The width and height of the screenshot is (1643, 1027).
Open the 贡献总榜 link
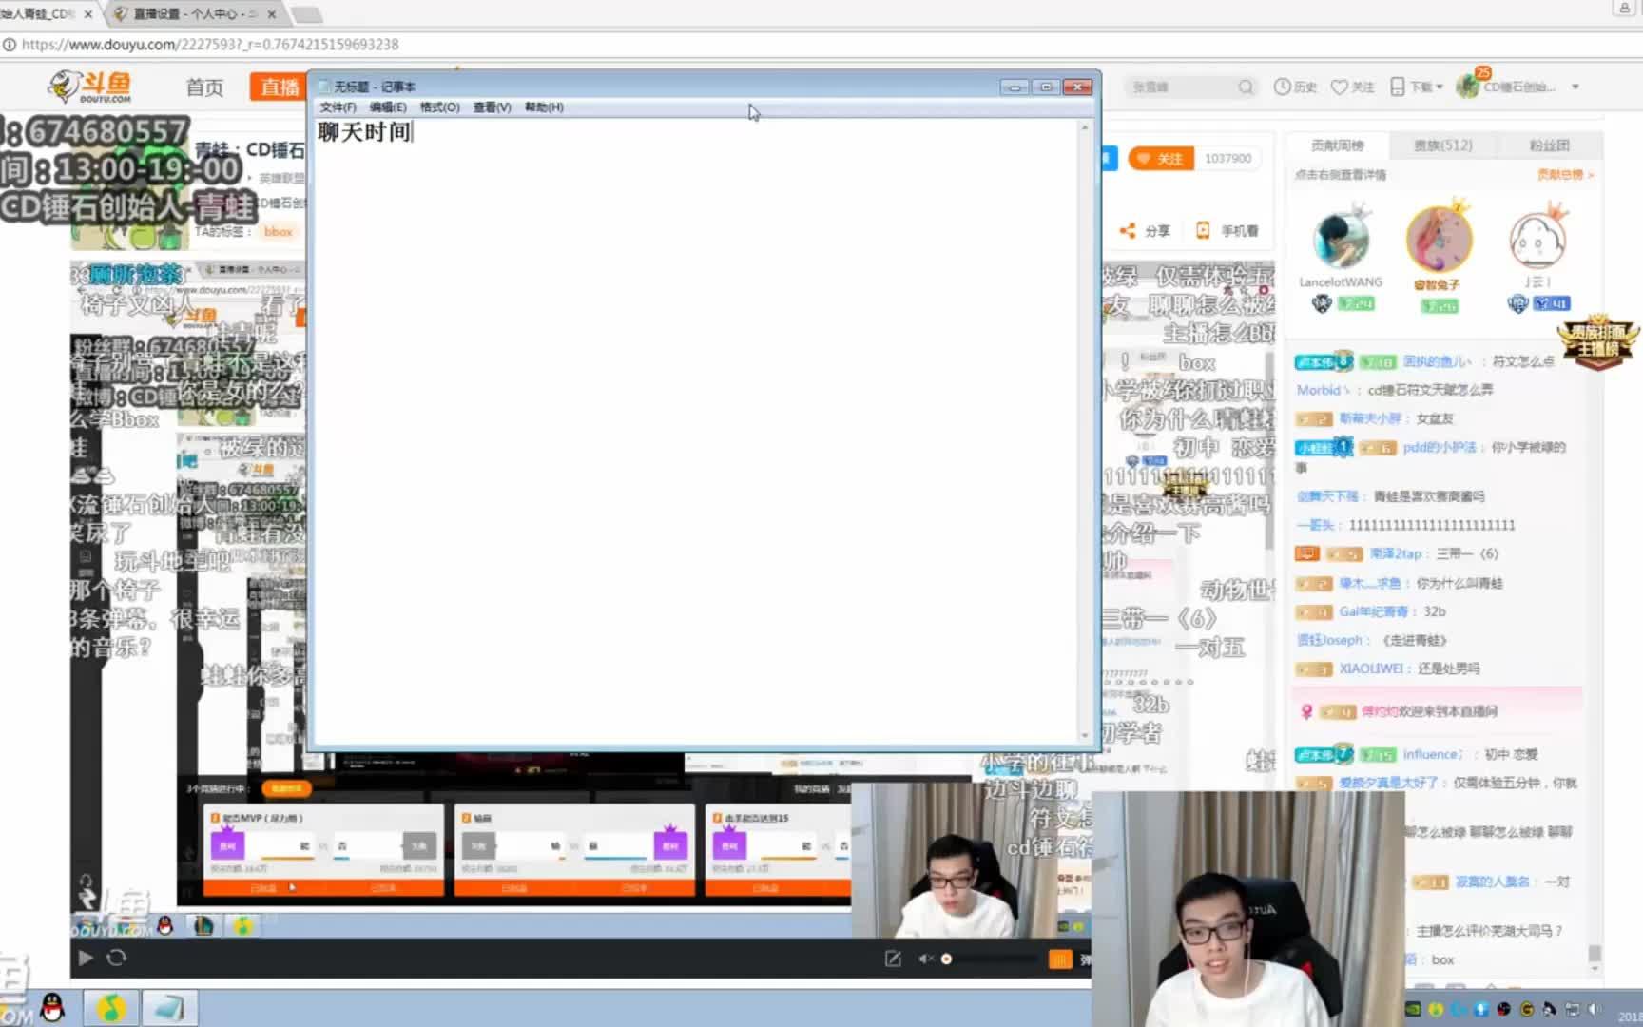(x=1564, y=175)
